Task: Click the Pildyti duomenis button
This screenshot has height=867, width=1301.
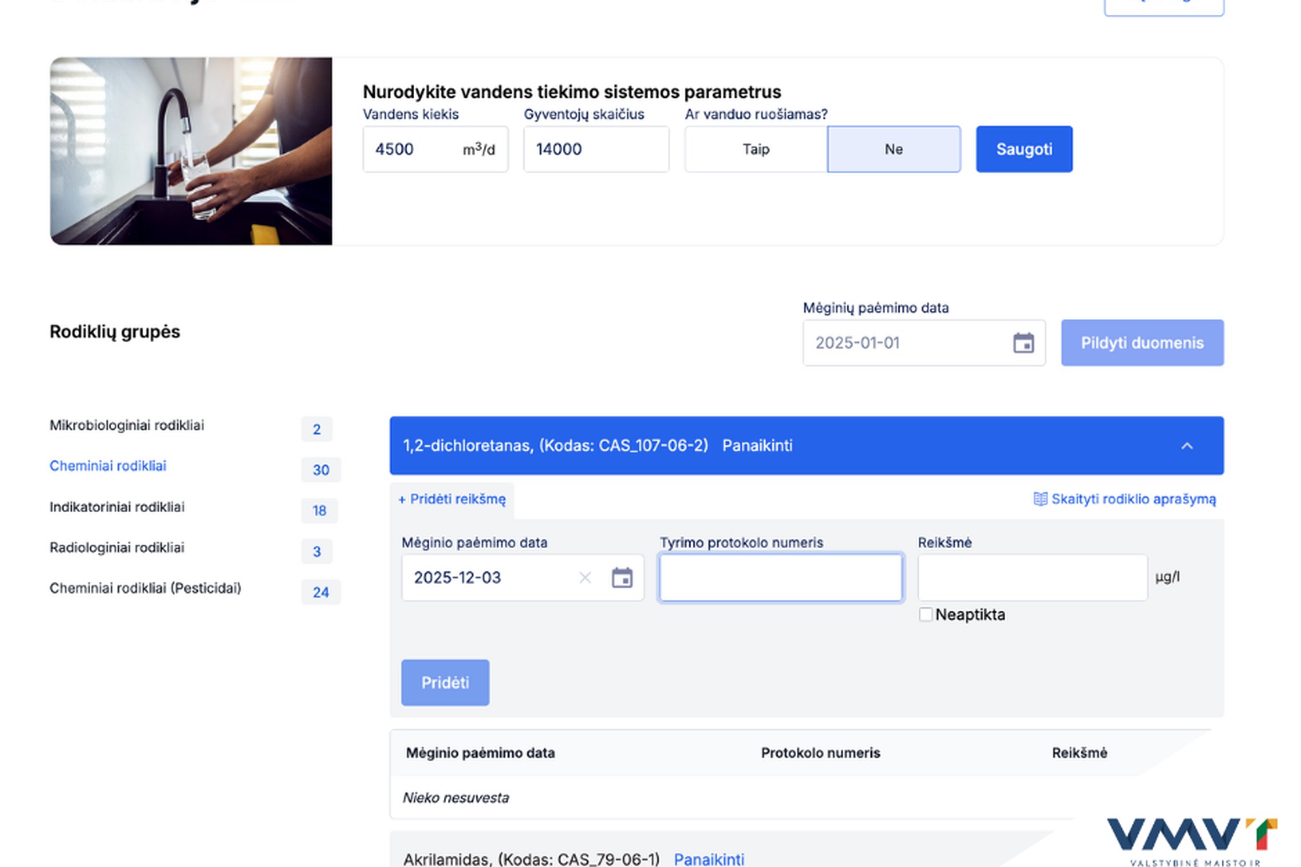Action: click(1142, 343)
